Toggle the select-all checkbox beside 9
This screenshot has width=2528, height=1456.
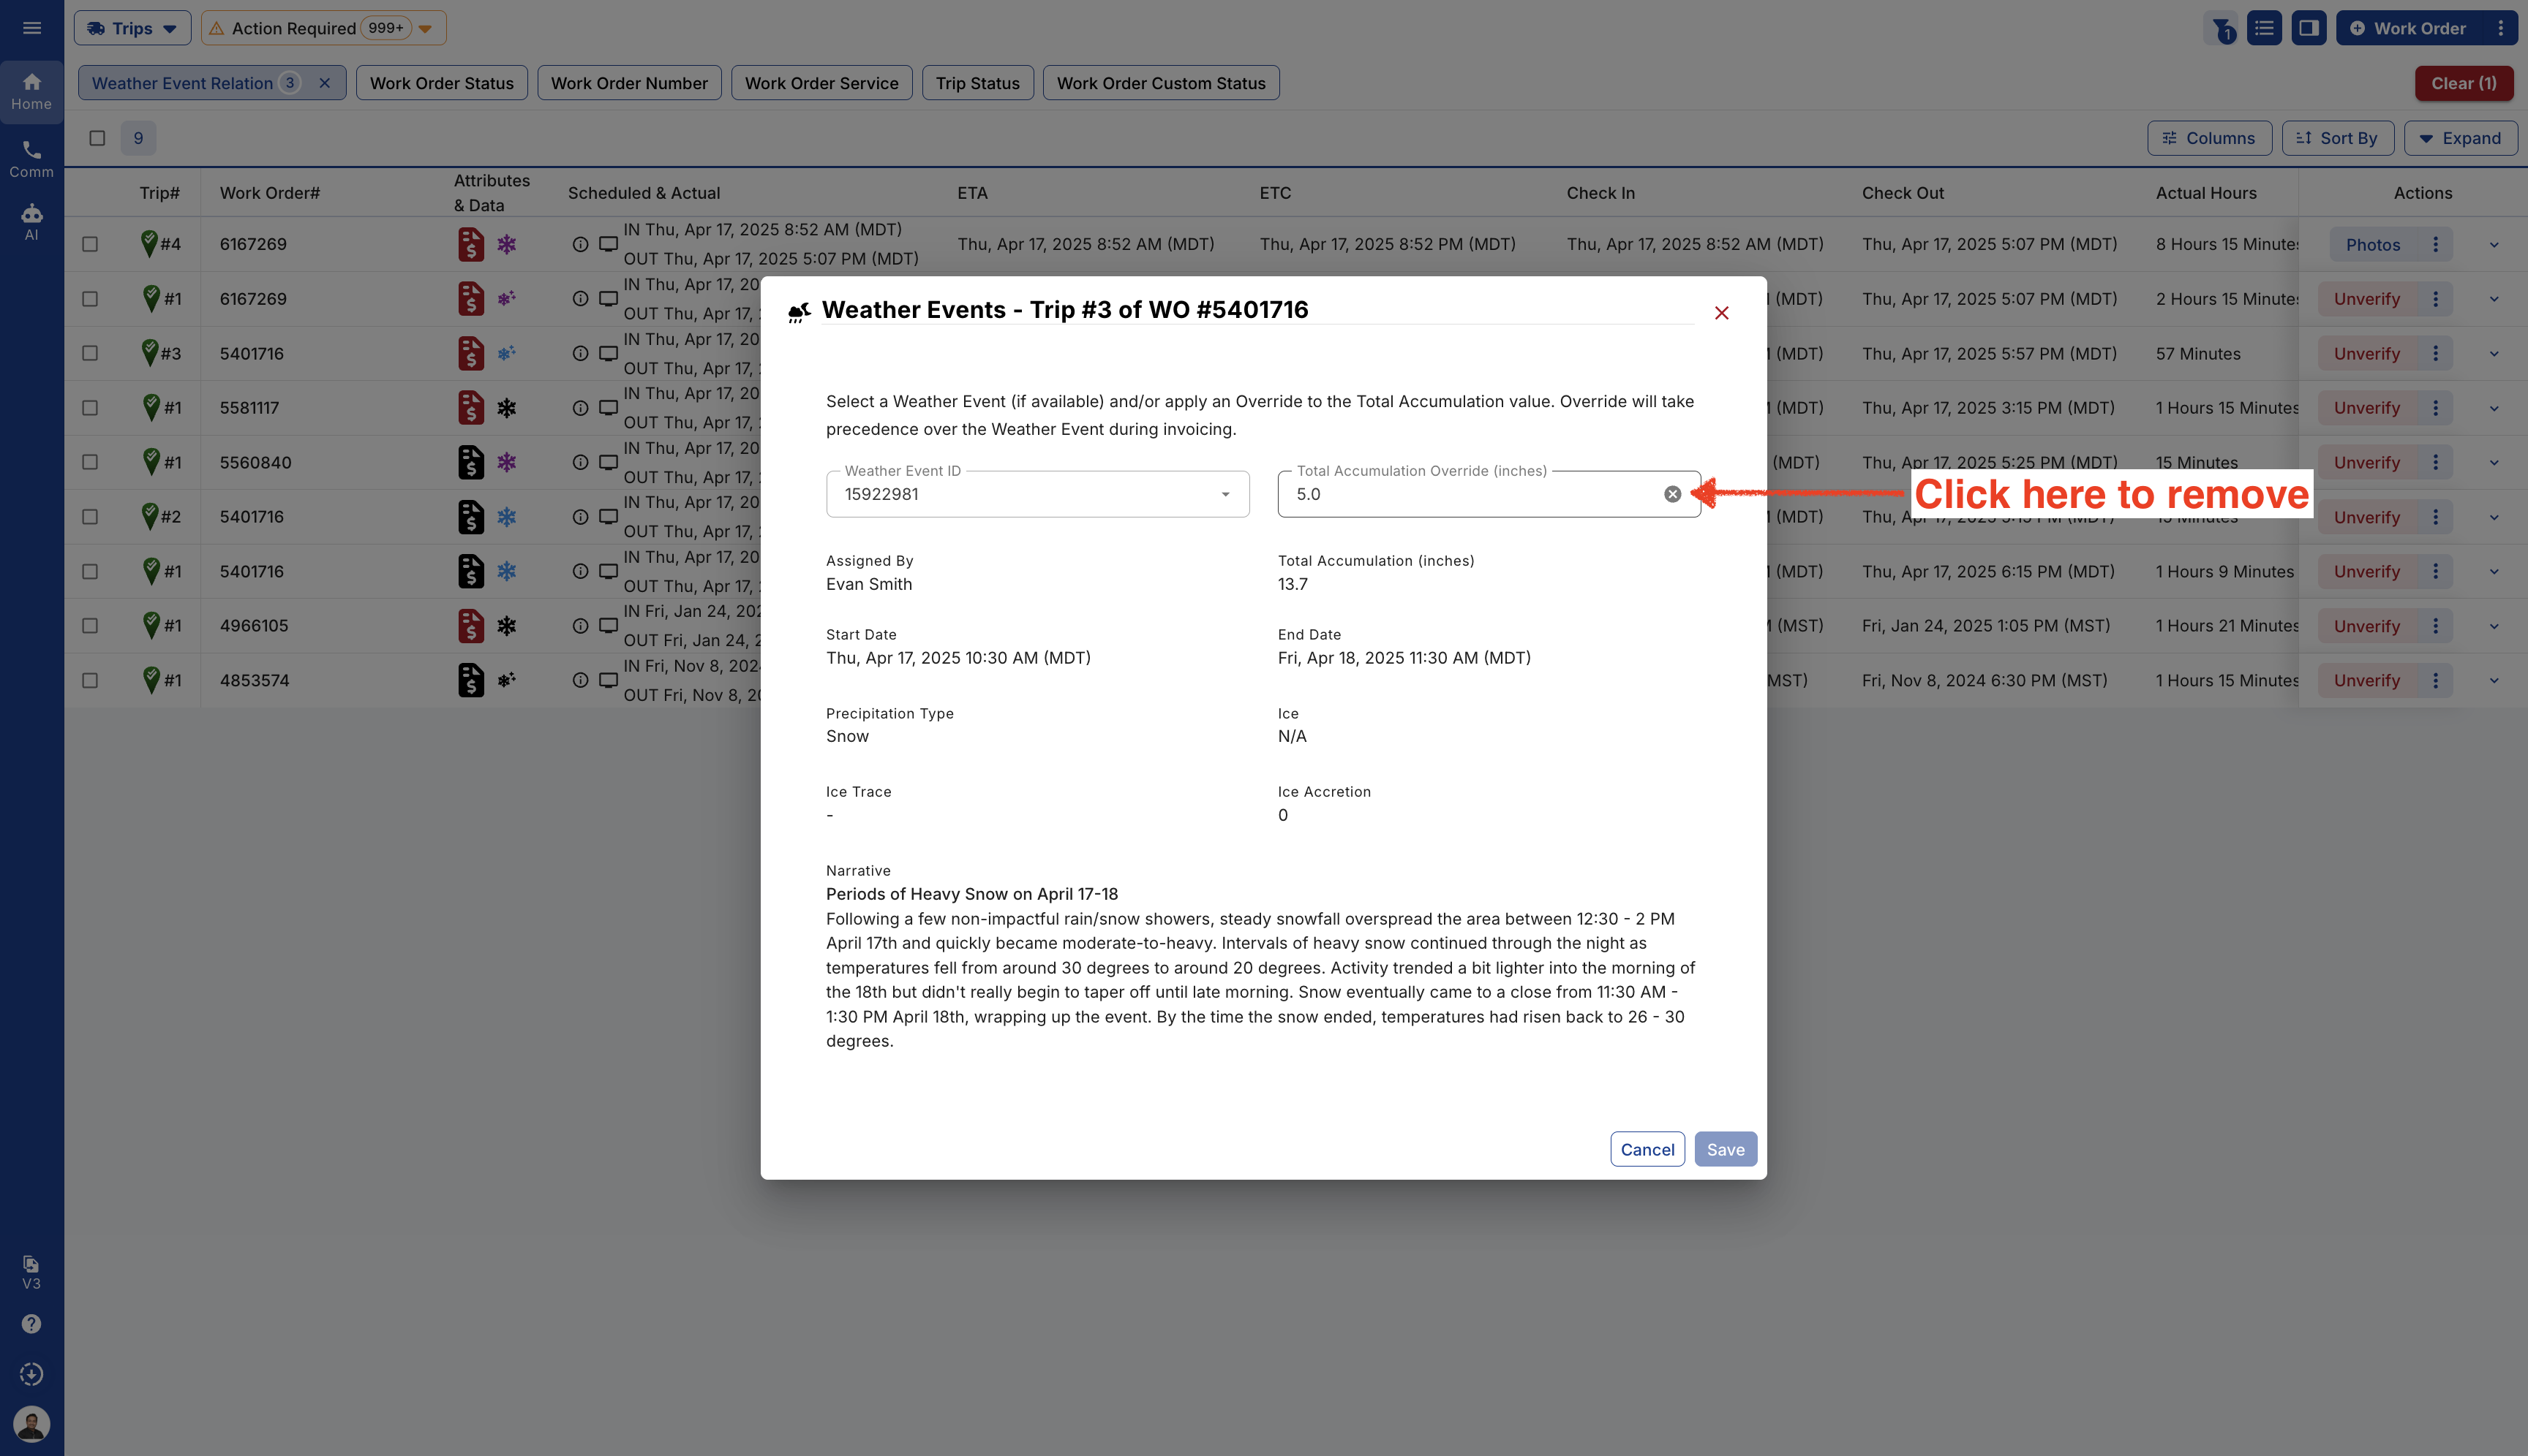(97, 138)
